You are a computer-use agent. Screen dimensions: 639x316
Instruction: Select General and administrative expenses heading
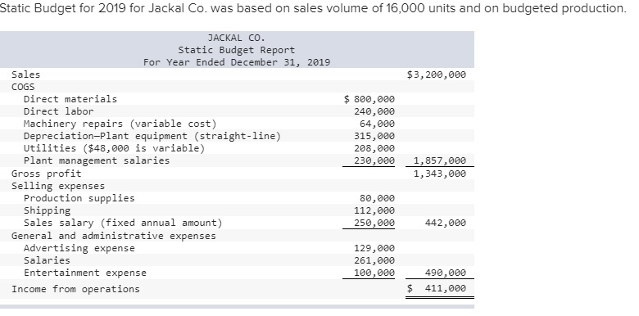(x=114, y=236)
